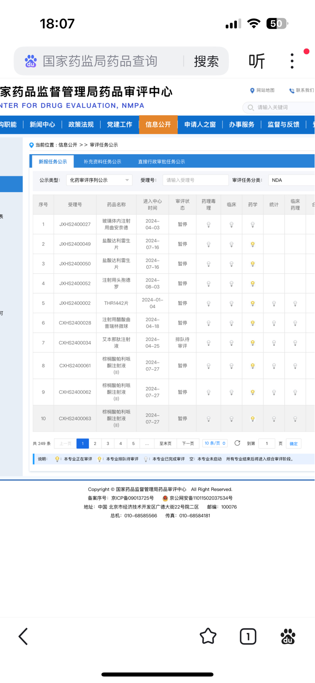Click 药理毒理 bulb for CXHS2400034
The image size is (315, 683).
[208, 343]
